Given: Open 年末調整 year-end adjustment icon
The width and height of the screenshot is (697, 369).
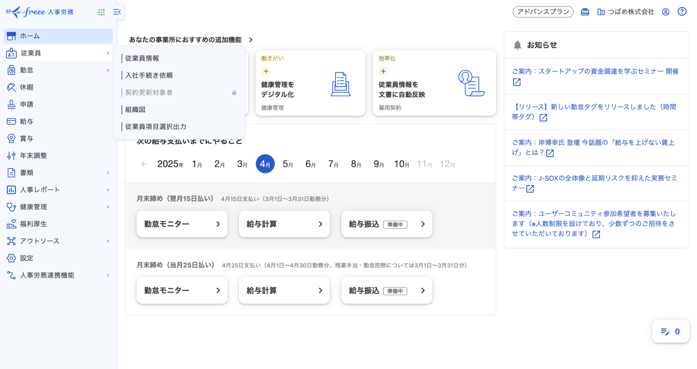Looking at the screenshot, I should [x=11, y=156].
